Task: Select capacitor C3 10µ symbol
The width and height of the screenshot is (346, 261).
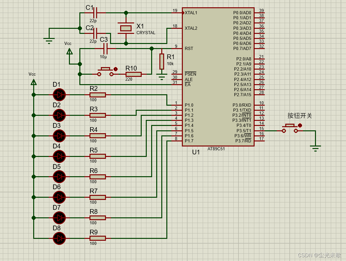Action: pyautogui.click(x=106, y=49)
